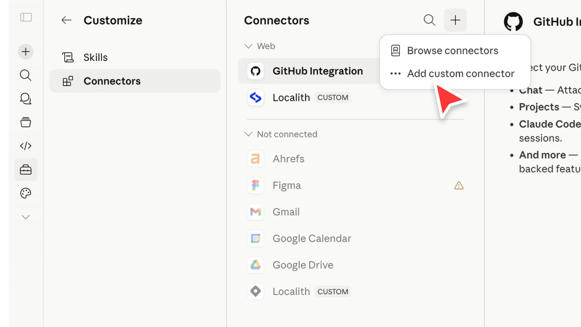581x327 pixels.
Task: Click the GitHub logo next to GitHub Integration
Action: (x=255, y=71)
